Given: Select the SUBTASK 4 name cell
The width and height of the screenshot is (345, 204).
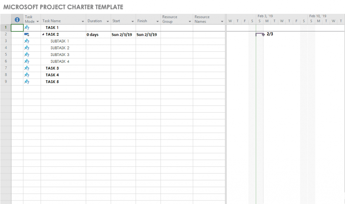Looking at the screenshot, I should click(63, 61).
